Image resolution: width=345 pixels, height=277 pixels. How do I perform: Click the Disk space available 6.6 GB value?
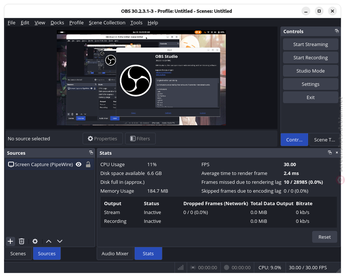(x=155, y=173)
